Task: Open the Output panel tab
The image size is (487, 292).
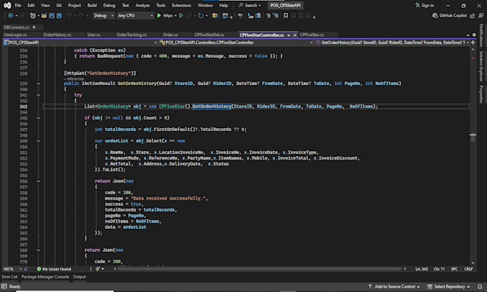Action: point(79,277)
